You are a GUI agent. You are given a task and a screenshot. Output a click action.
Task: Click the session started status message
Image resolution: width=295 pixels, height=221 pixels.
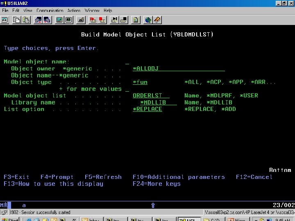pyautogui.click(x=40, y=212)
